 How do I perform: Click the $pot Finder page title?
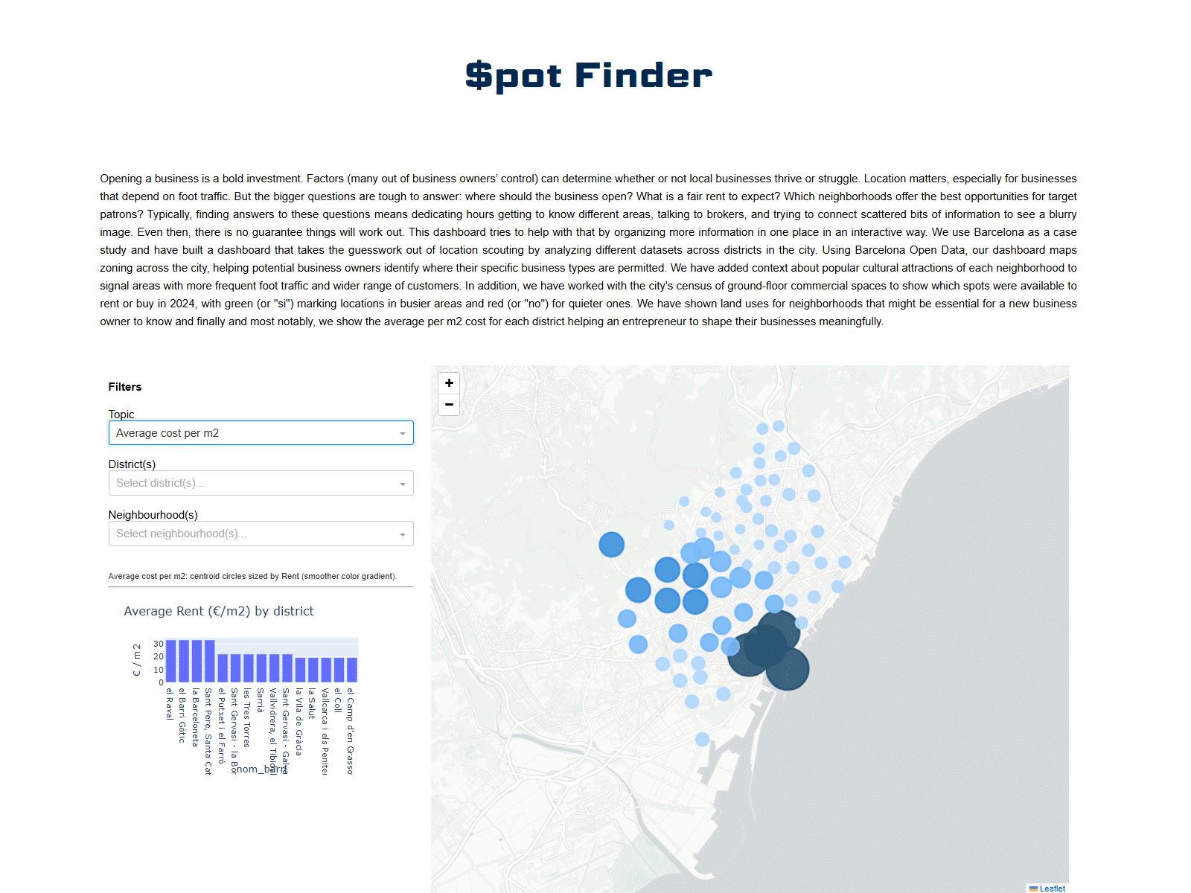tap(587, 74)
